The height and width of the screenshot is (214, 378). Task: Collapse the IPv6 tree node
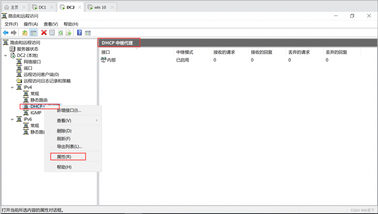(12, 119)
